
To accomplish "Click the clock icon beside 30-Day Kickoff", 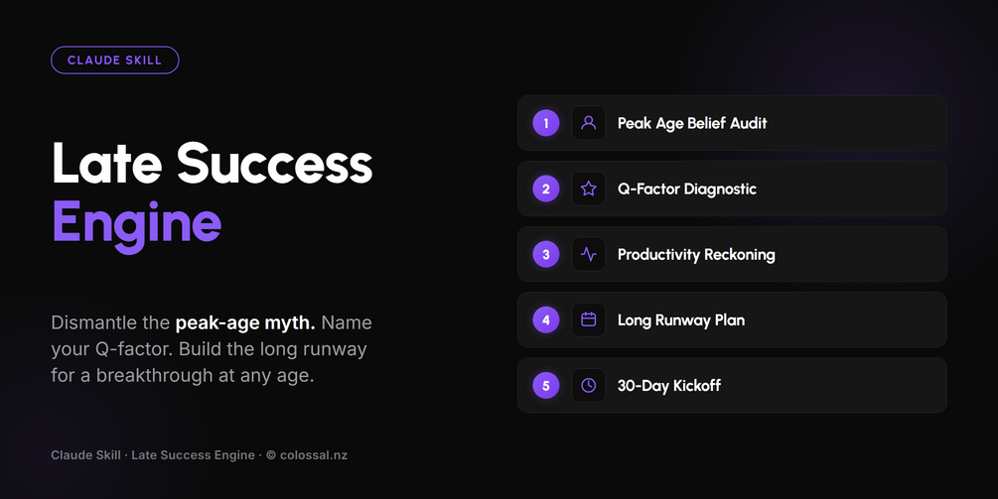I will click(588, 385).
